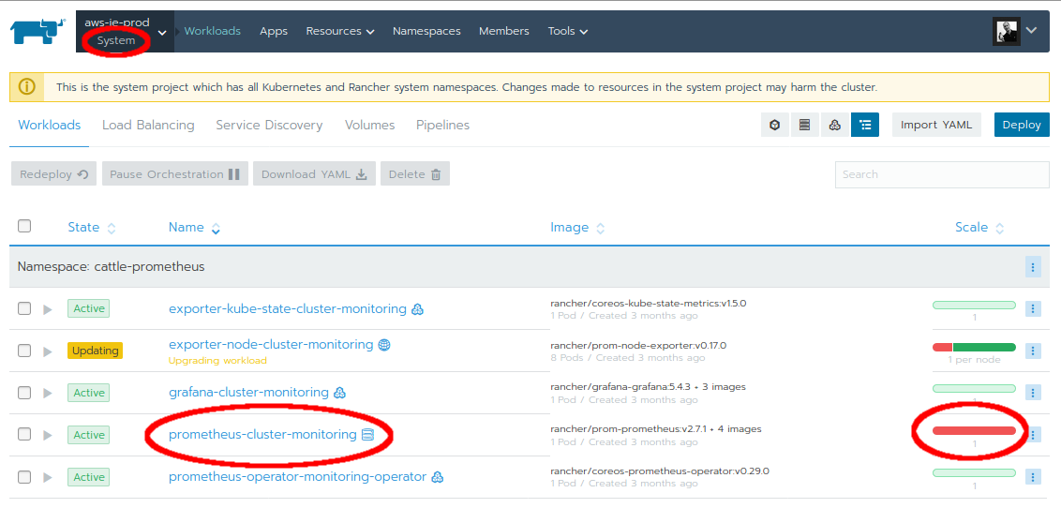Expand the exporter-kube-state-cluster-monitoring row

coord(48,309)
